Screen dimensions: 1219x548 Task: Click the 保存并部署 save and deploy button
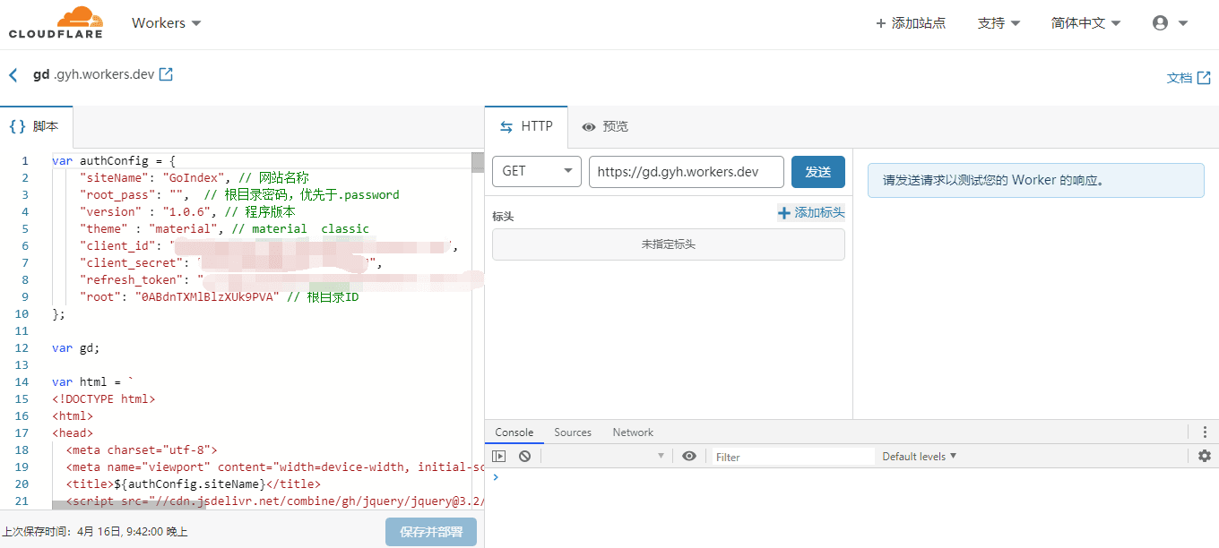pos(431,532)
